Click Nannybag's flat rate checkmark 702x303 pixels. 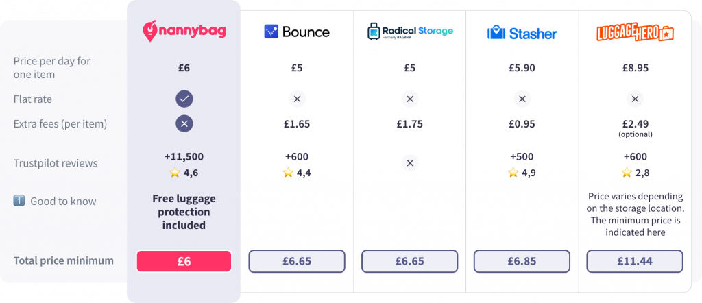184,99
